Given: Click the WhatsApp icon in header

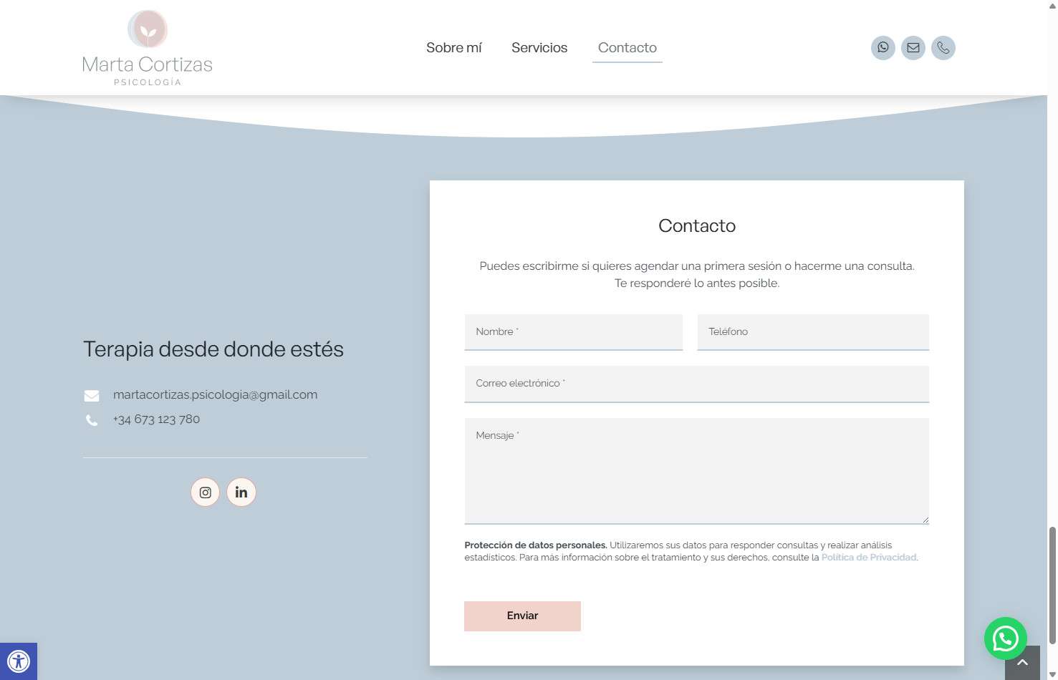Looking at the screenshot, I should (x=883, y=48).
